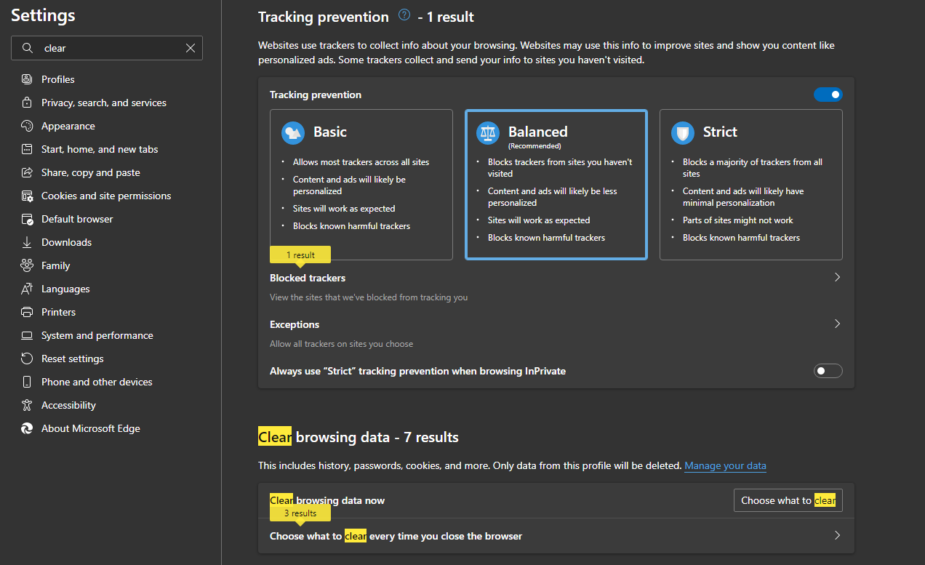Open the Exceptions row chevron
The height and width of the screenshot is (565, 925).
pos(837,324)
